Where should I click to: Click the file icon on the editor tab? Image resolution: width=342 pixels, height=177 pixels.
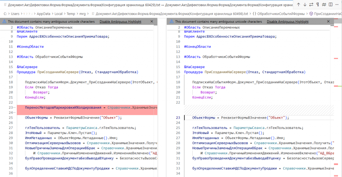[x=5, y=5]
